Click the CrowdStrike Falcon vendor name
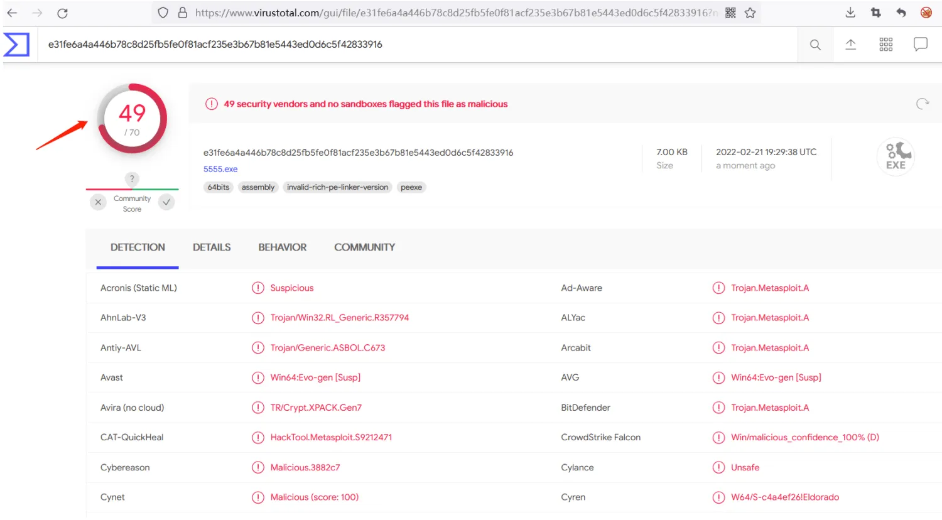This screenshot has height=520, width=942. [x=601, y=438]
